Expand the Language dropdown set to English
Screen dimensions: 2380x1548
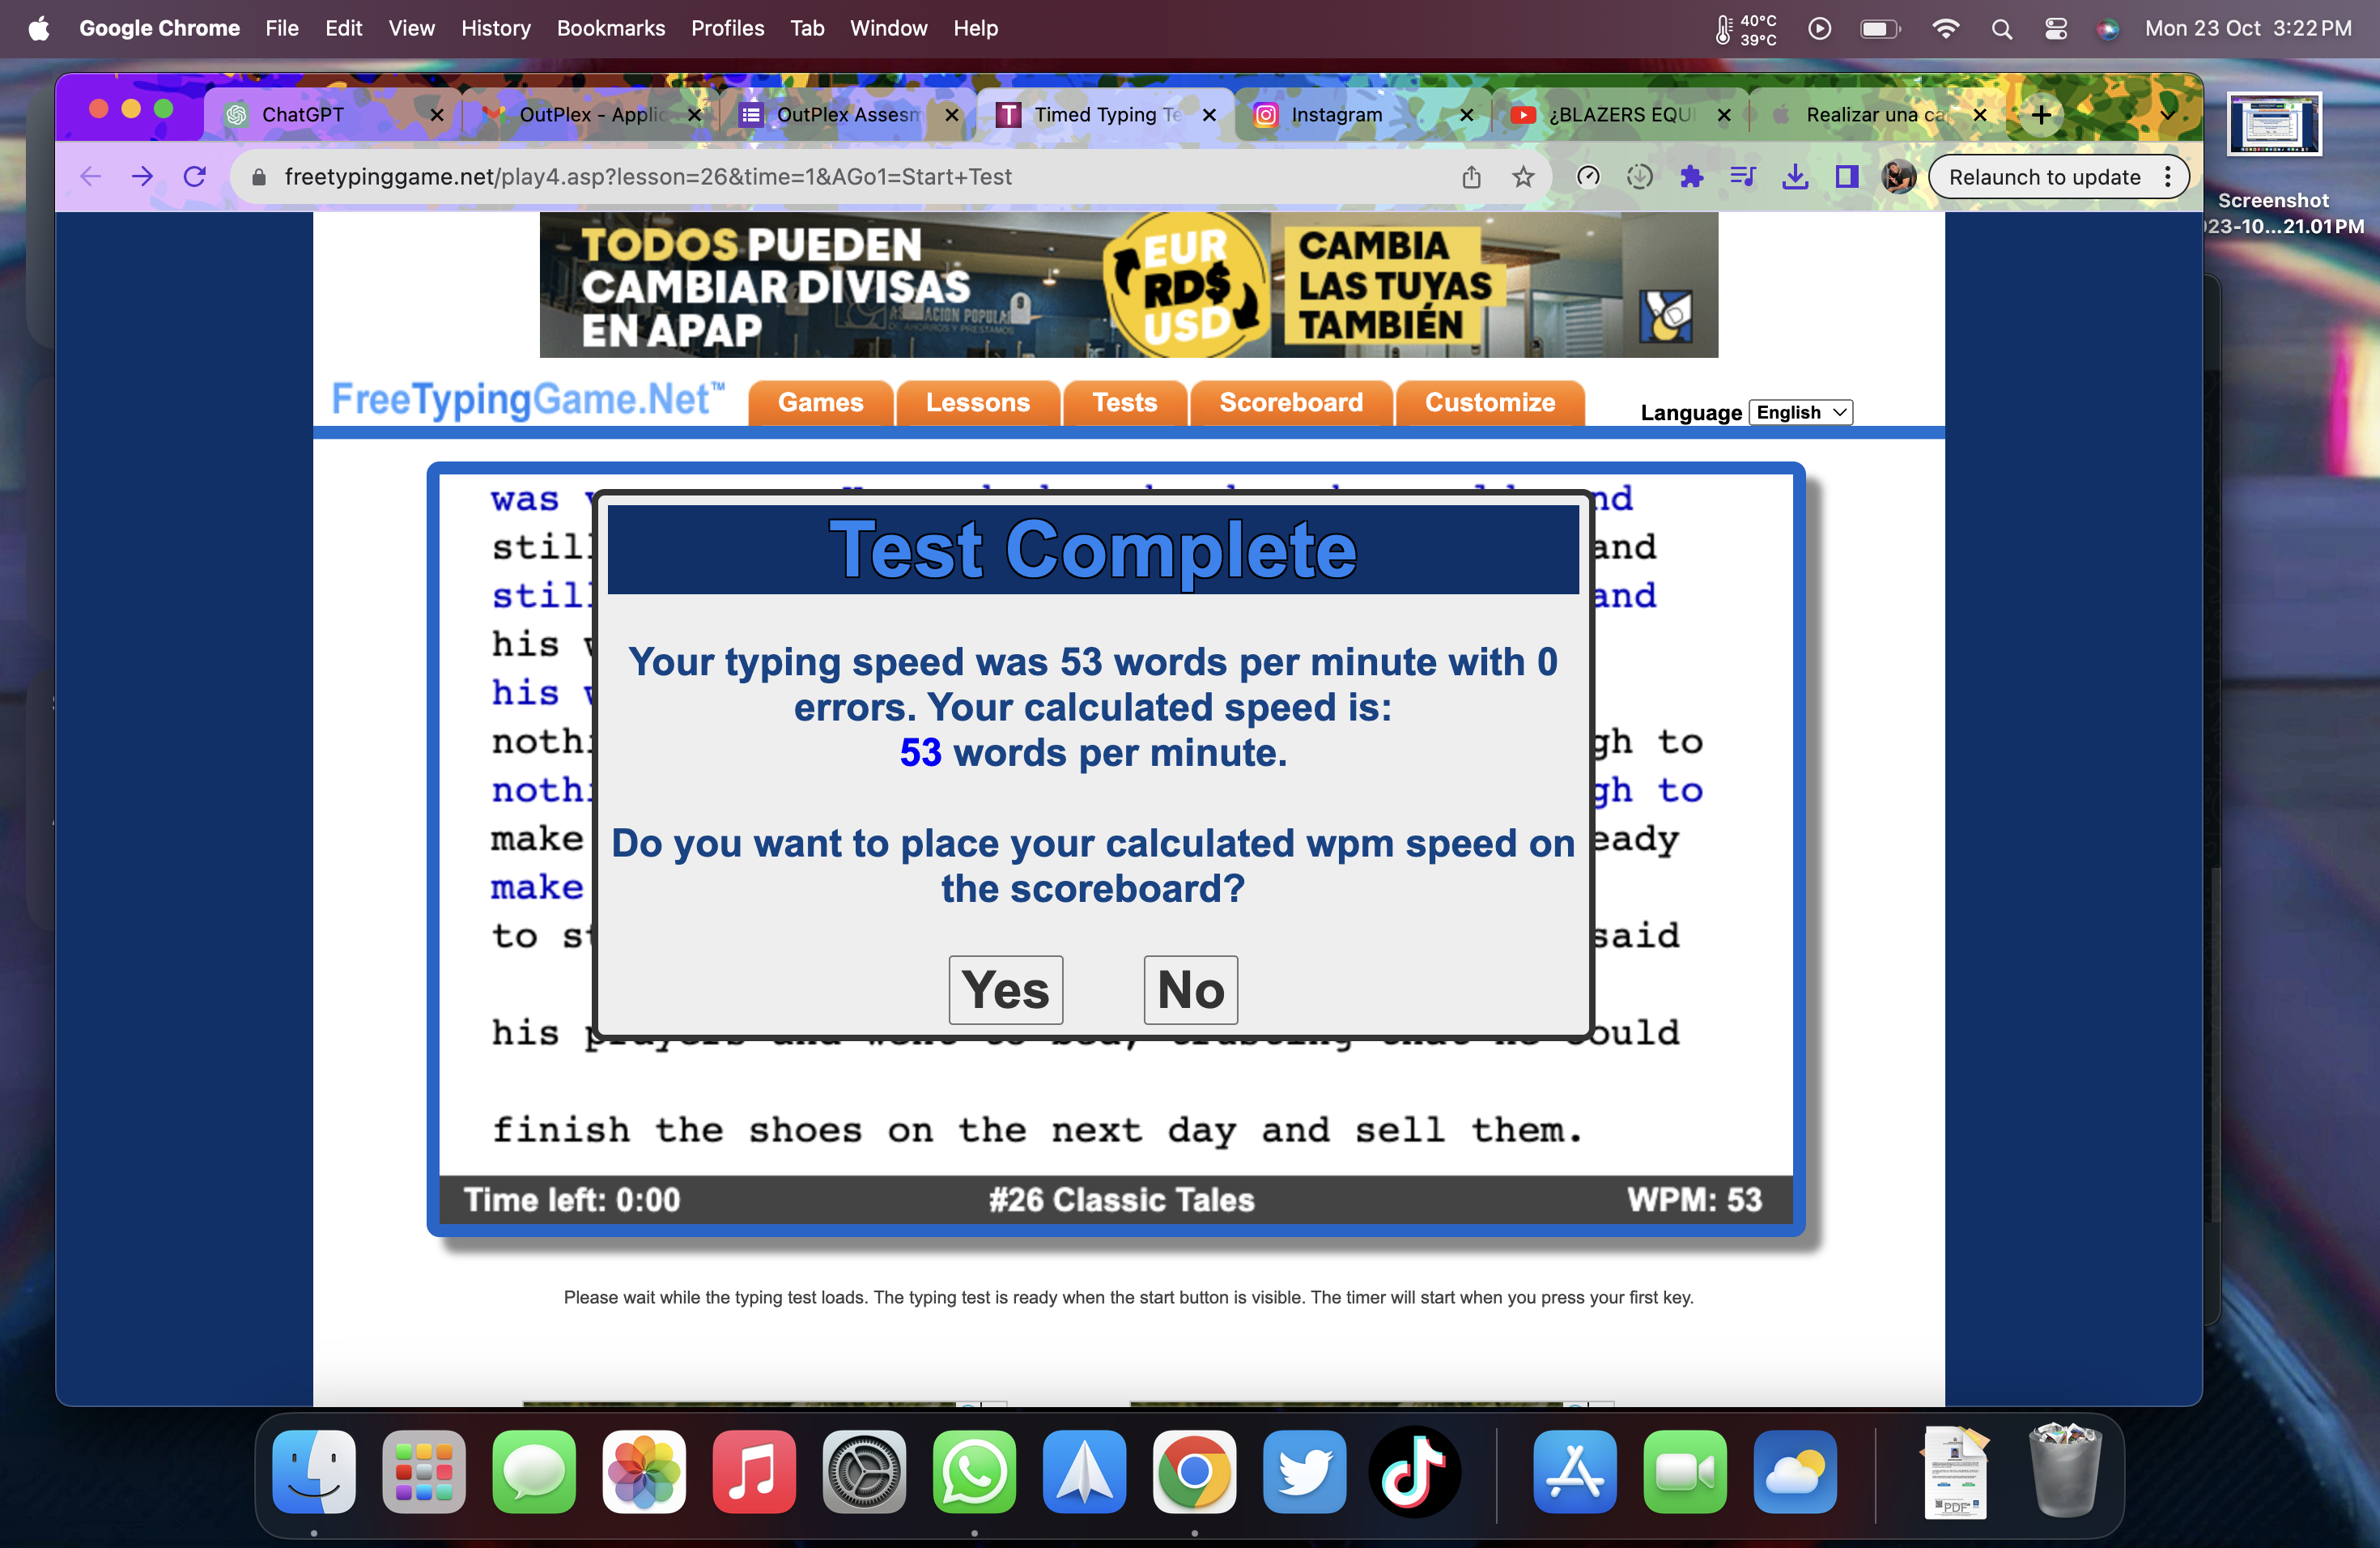tap(1800, 412)
